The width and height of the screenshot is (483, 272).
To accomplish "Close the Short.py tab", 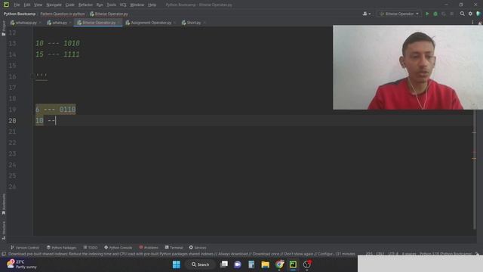I will tap(205, 23).
